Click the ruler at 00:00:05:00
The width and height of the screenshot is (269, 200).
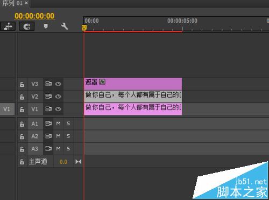point(182,21)
